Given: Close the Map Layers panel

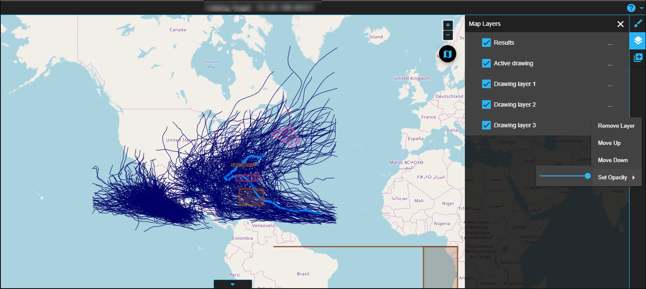Looking at the screenshot, I should pyautogui.click(x=620, y=24).
